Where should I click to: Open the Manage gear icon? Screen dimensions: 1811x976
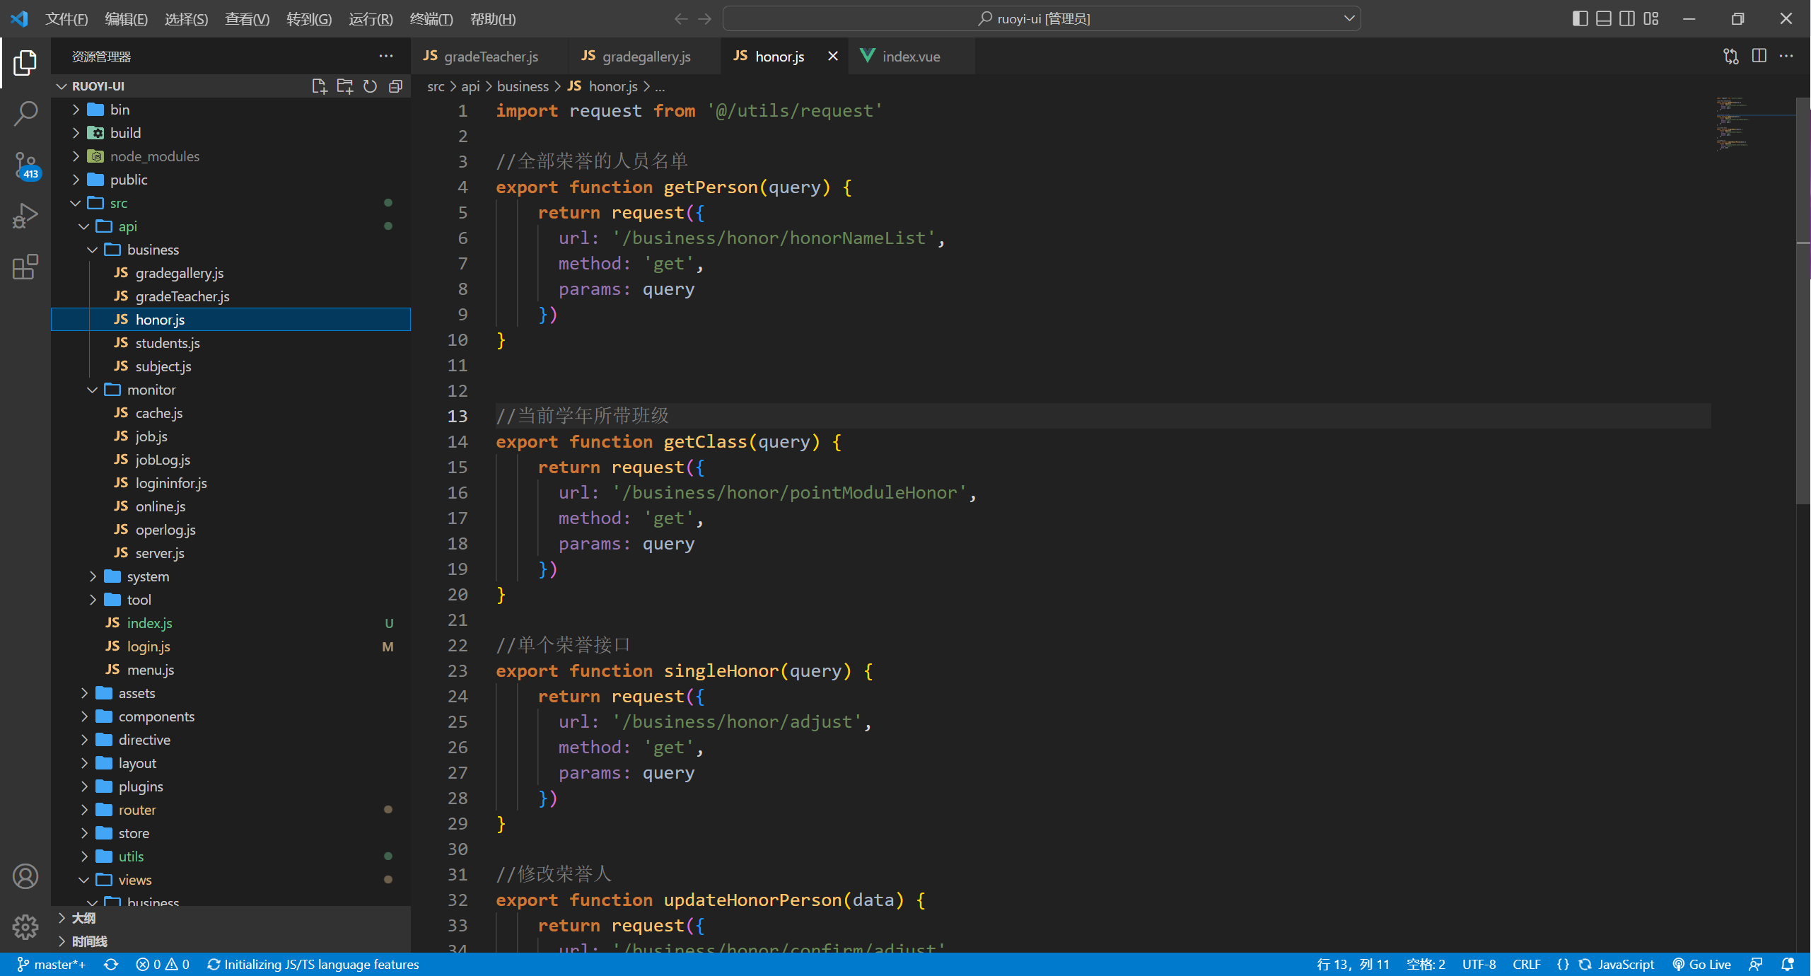pos(25,926)
